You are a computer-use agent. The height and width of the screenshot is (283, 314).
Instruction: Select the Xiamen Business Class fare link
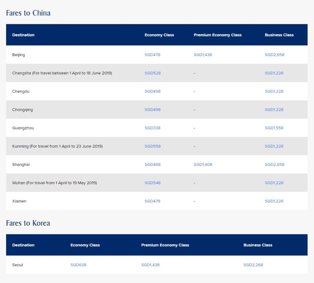tap(274, 201)
